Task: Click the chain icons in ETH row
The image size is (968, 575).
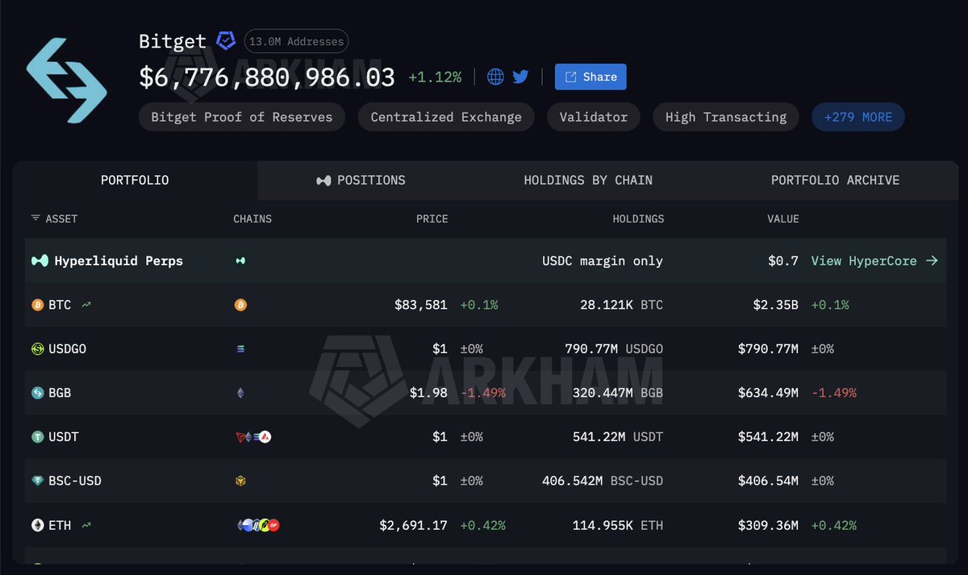Action: [259, 525]
